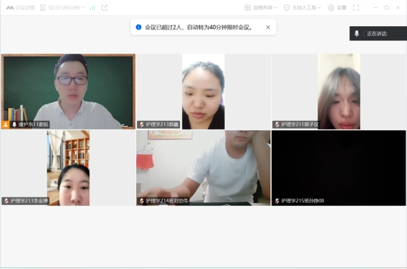The image size is (407, 269).
Task: Enter fullscreen mode with the fullscreen icon
Action: pyautogui.click(x=356, y=8)
